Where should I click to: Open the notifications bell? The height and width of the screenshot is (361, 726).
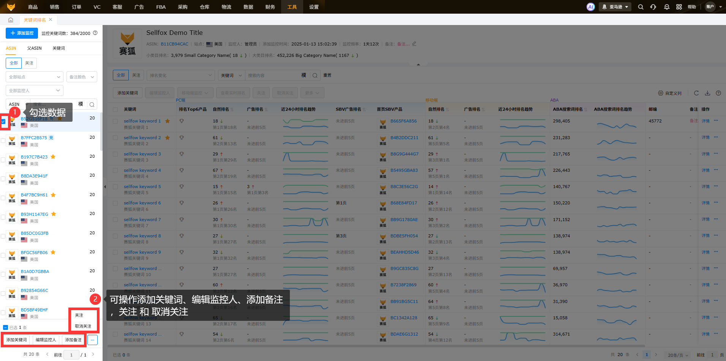[x=666, y=7]
